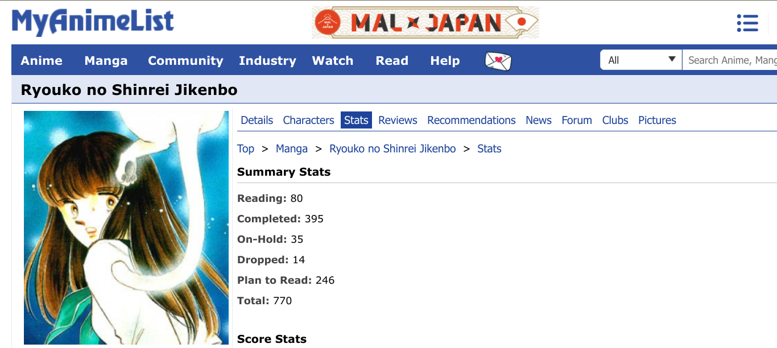
Task: Switch to the Forum tab
Action: pyautogui.click(x=577, y=120)
